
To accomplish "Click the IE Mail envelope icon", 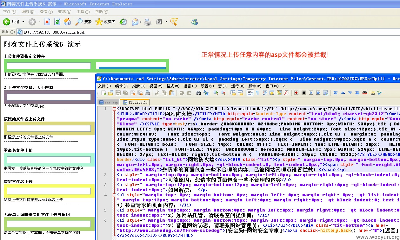I will click(135, 22).
